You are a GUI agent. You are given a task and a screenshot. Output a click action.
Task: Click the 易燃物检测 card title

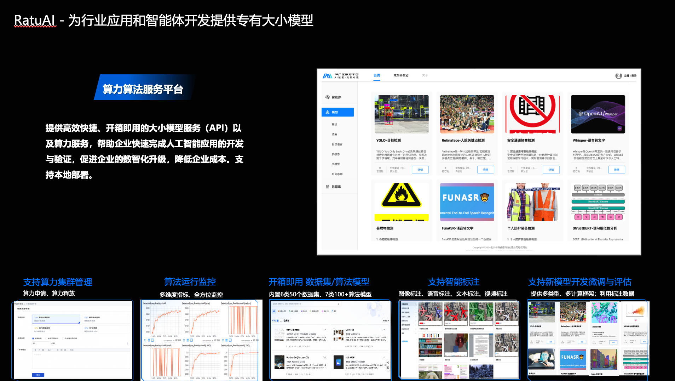[385, 228]
